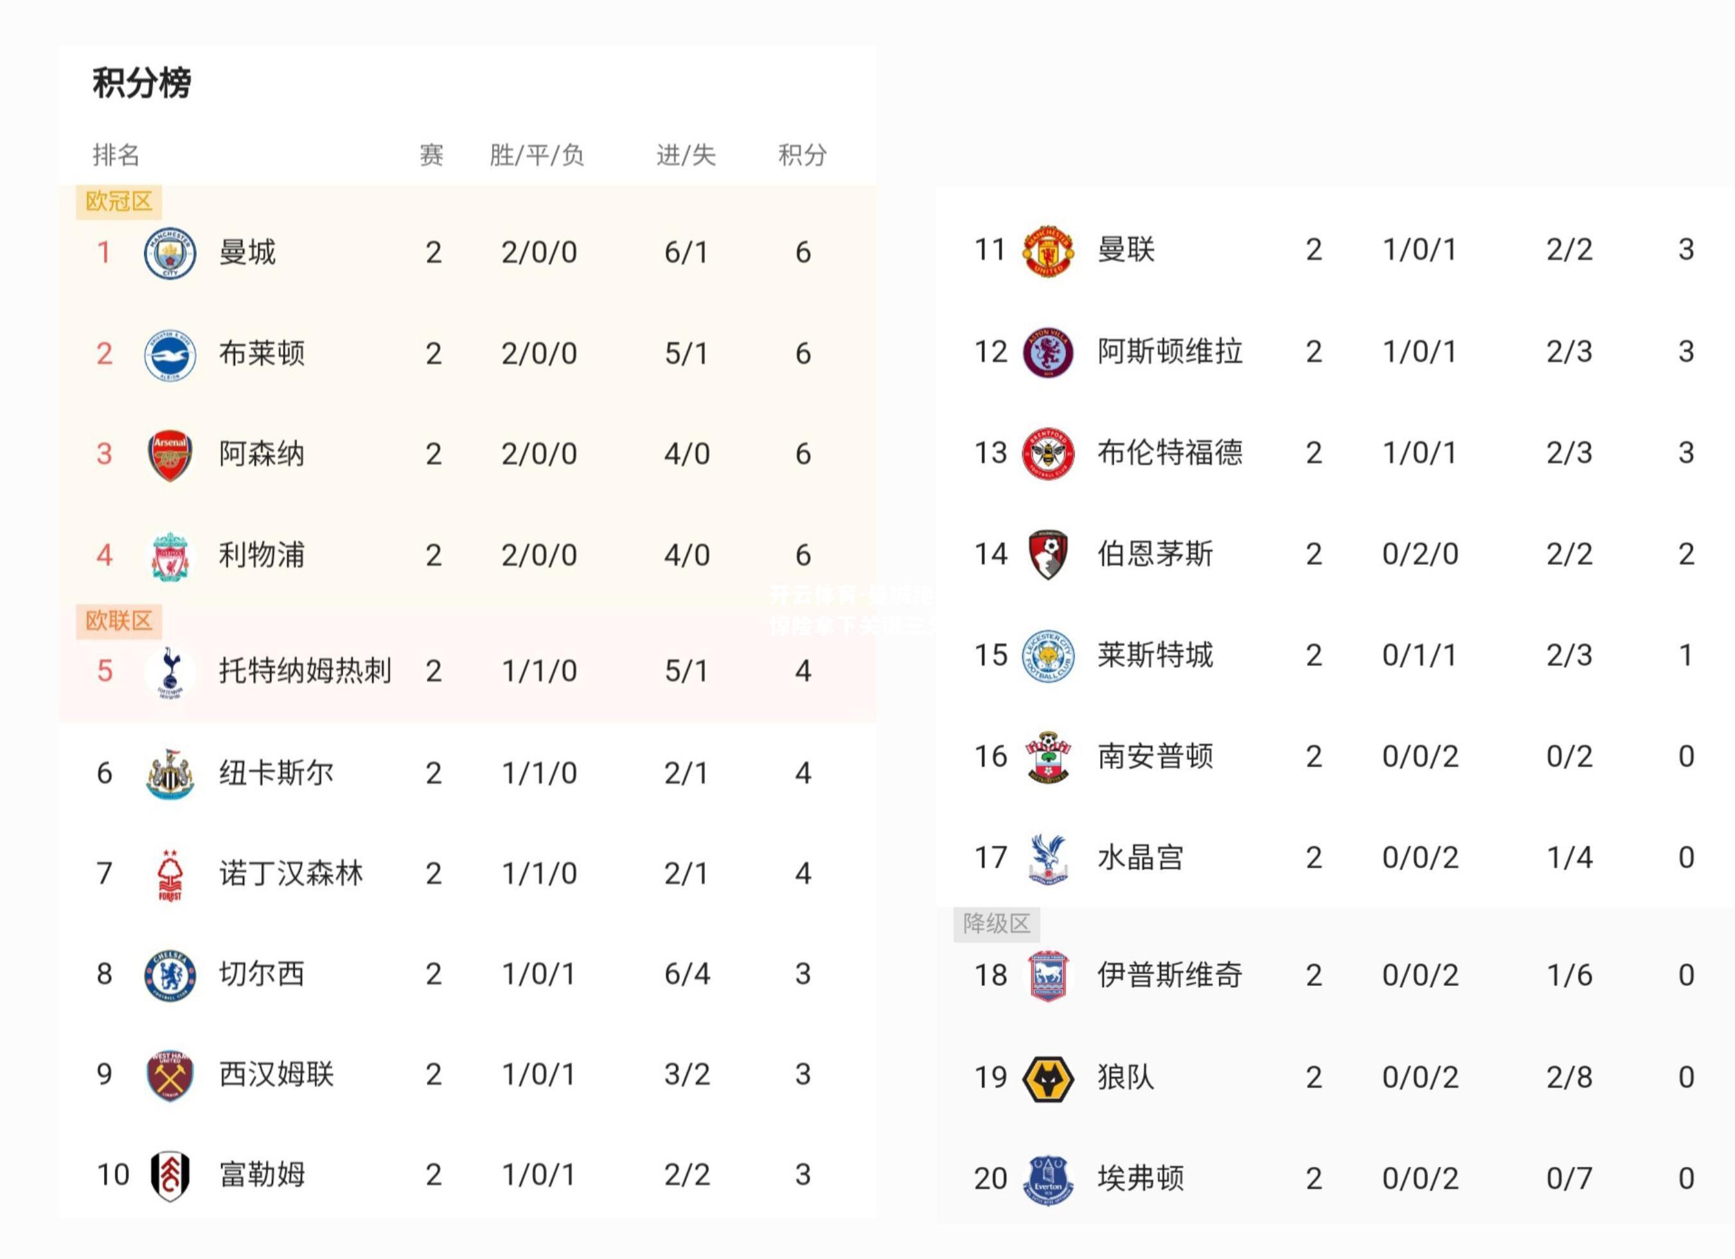Viewport: 1735px width, 1259px height.
Task: Click the Wolves wolf-head logo
Action: pos(1048,1079)
